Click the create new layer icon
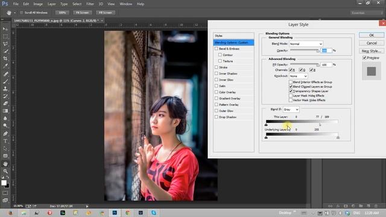 (x=369, y=206)
